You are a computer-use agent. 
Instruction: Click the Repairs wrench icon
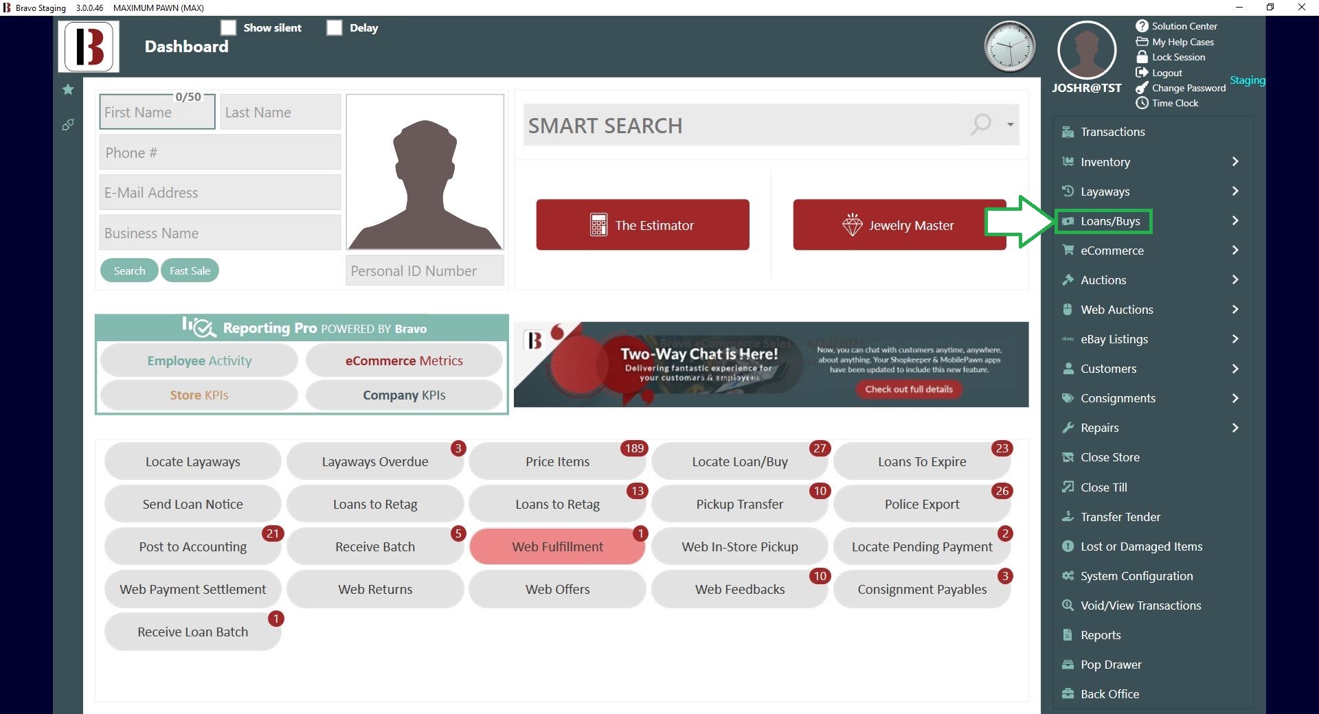[x=1068, y=427]
